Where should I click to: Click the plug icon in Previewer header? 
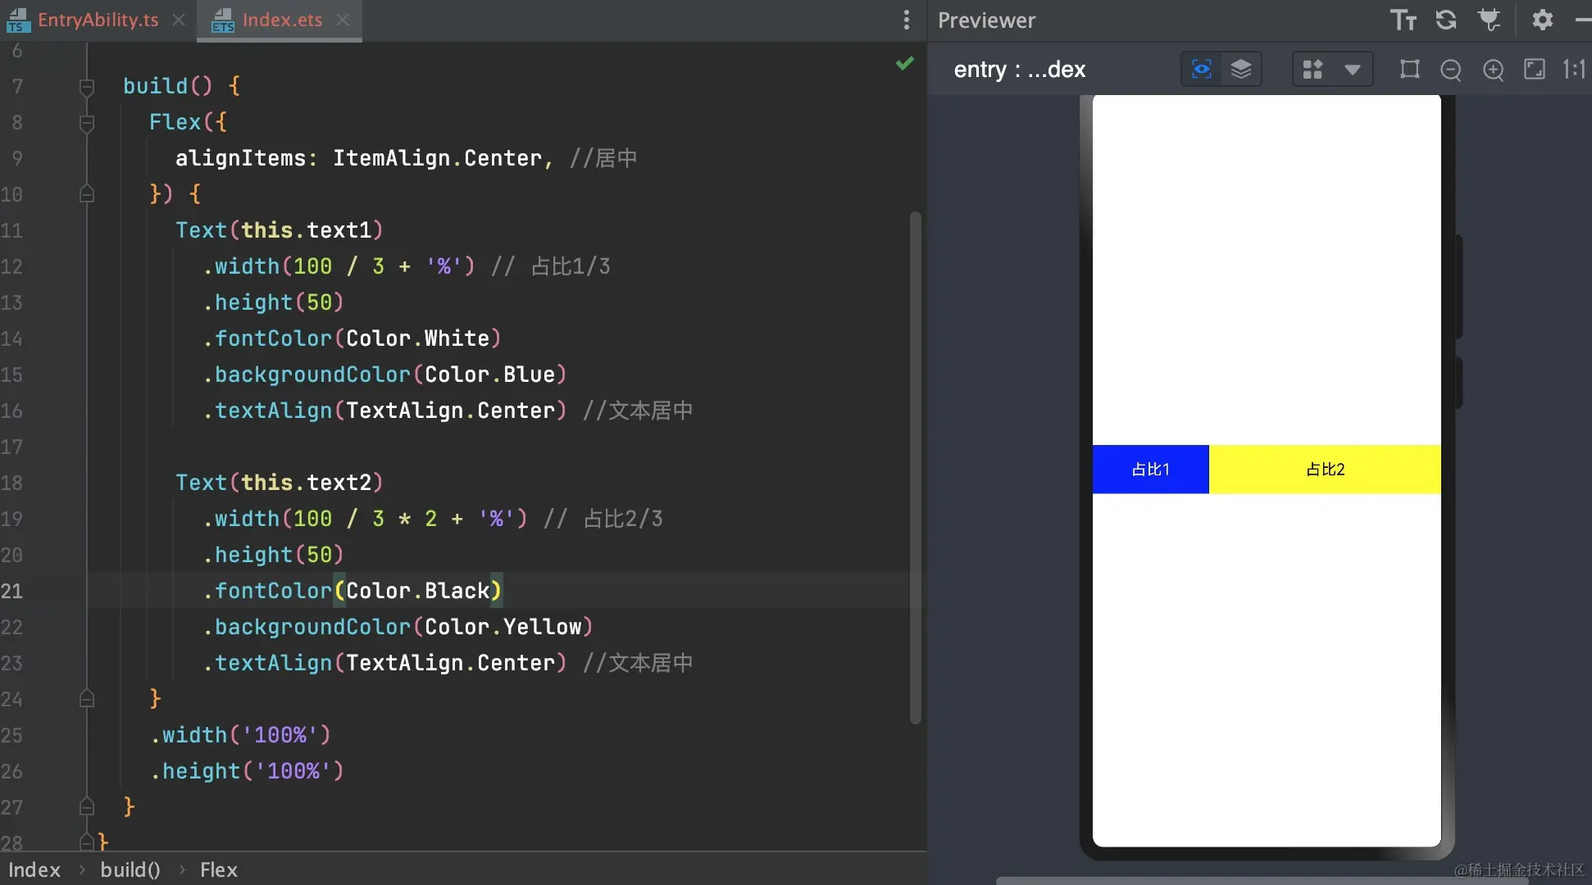click(x=1489, y=20)
